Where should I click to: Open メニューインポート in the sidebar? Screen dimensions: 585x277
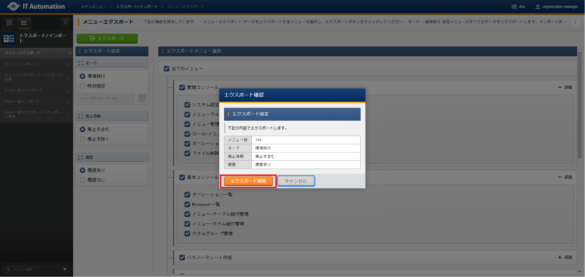(36, 64)
